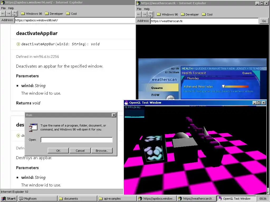The width and height of the screenshot is (270, 202).
Task: Open Developer bookmark folder in weatherscan window
Action: [190, 14]
